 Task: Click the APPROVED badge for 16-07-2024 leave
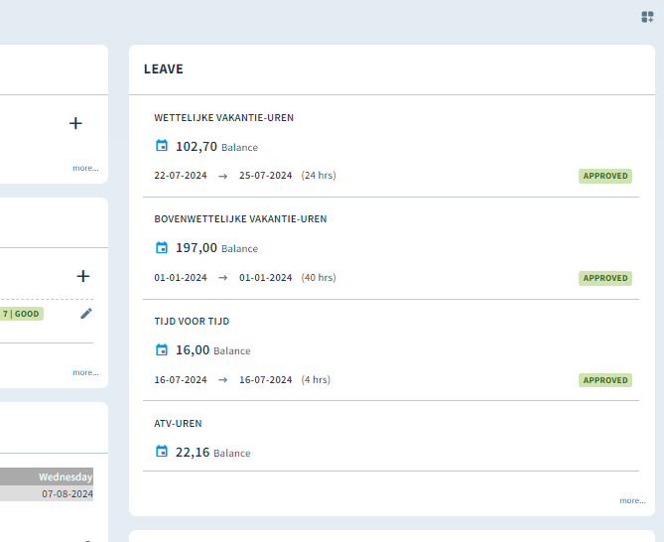click(605, 380)
